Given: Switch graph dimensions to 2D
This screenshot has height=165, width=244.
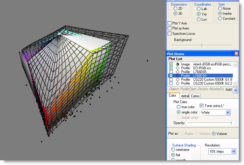Looking at the screenshot, I should (x=176, y=9).
